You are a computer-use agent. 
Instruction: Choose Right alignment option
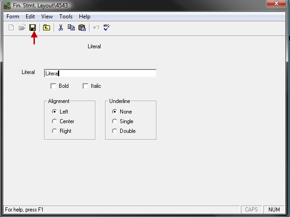55,131
